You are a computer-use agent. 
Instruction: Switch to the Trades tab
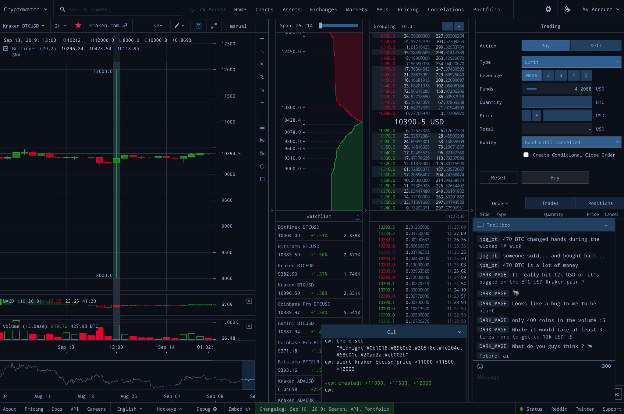(550, 203)
